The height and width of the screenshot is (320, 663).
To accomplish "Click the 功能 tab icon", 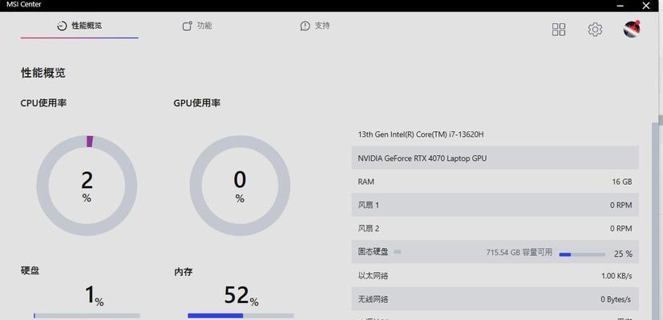I will [x=187, y=26].
